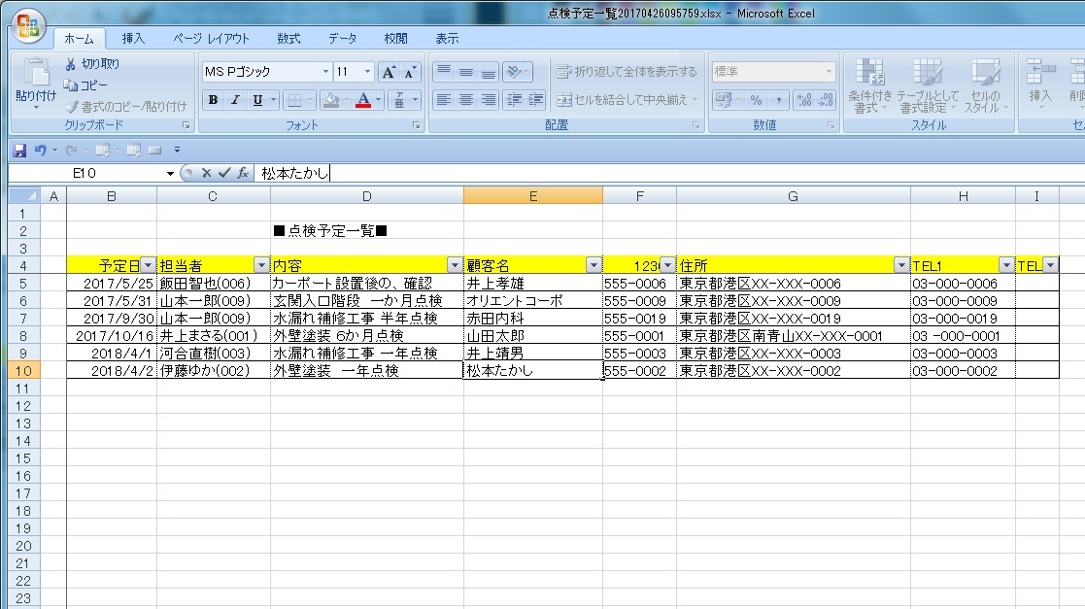Screen dimensions: 1085x609
Task: Toggle italic formatting
Action: click(235, 100)
